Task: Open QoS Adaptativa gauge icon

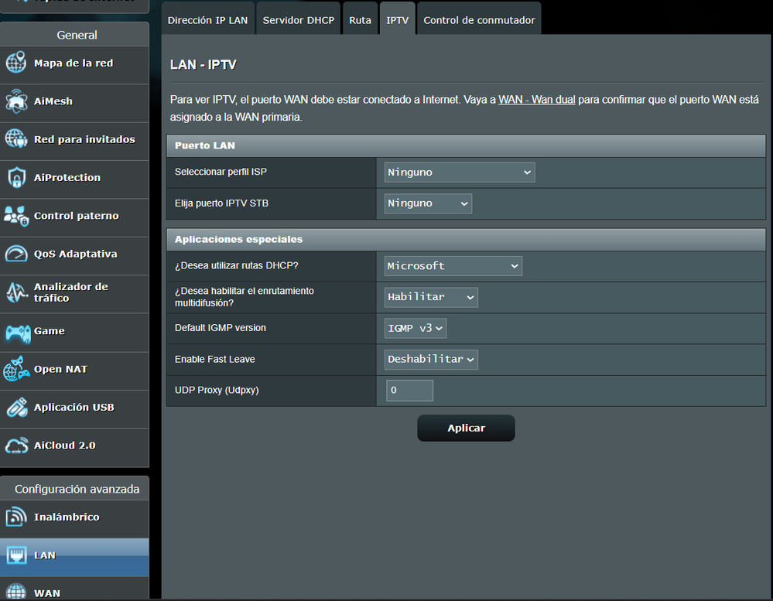Action: pyautogui.click(x=16, y=254)
